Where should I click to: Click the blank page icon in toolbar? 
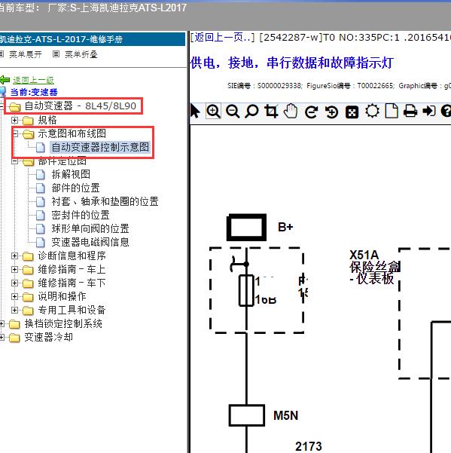(392, 112)
